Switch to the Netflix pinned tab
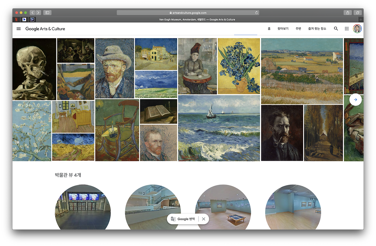The image size is (376, 246). click(x=16, y=19)
